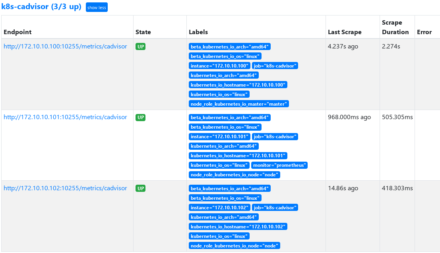Click node_role_kubernetes_io_node label in the 172.10.10.101 row

click(x=235, y=175)
